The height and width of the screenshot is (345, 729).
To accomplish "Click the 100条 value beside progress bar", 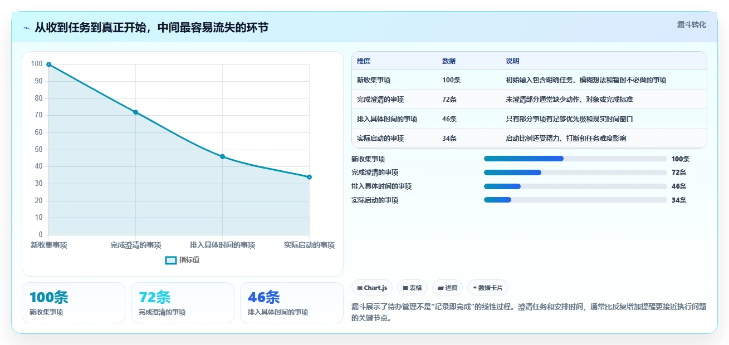I will (x=681, y=159).
